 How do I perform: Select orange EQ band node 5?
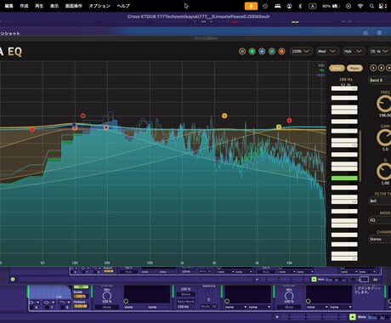pyautogui.click(x=224, y=116)
